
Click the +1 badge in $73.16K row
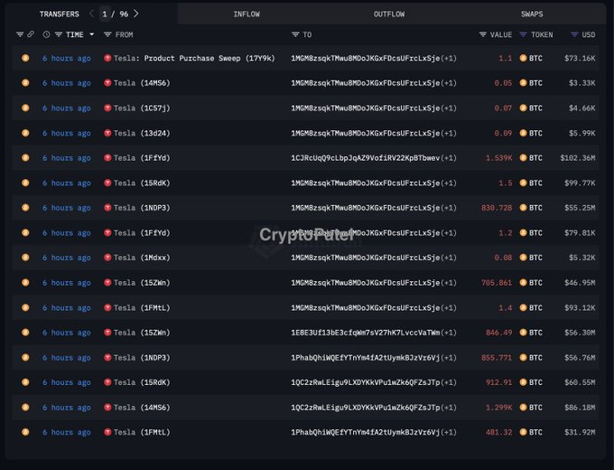pos(449,58)
